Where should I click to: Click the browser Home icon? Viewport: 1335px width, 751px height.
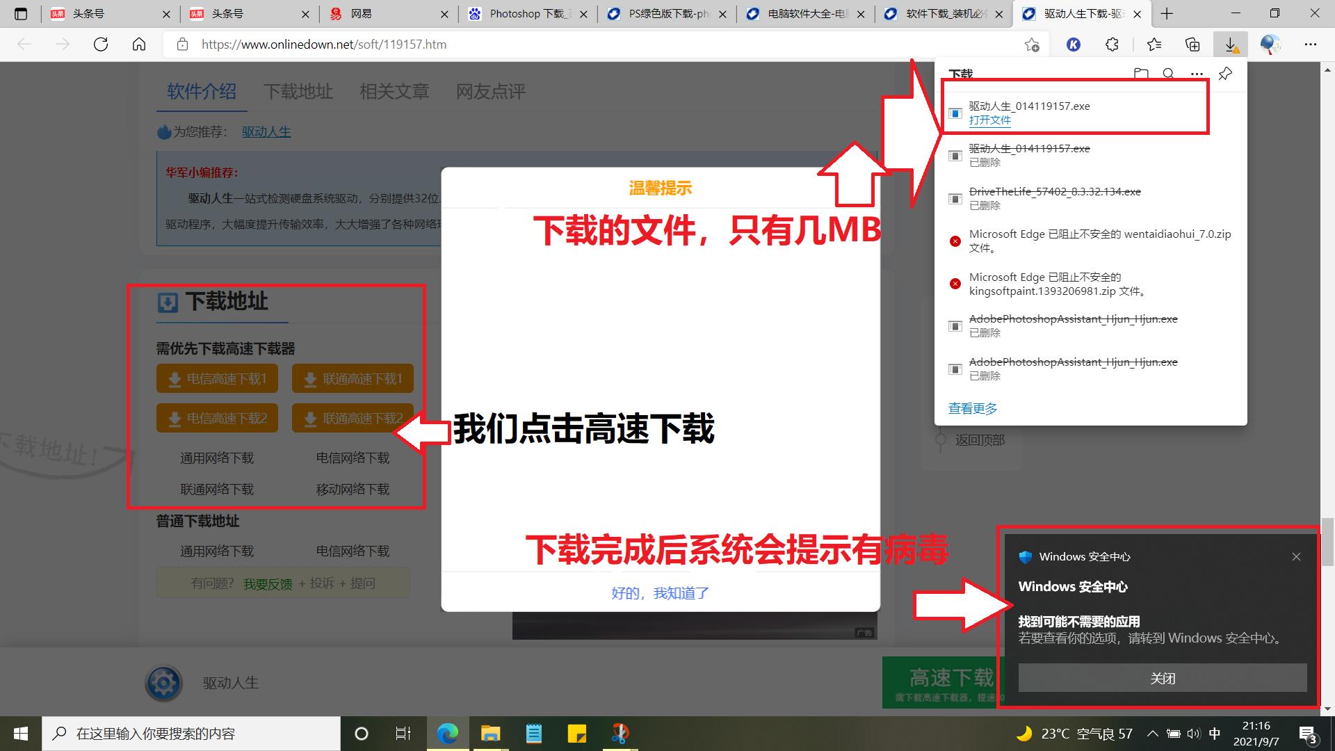[138, 44]
